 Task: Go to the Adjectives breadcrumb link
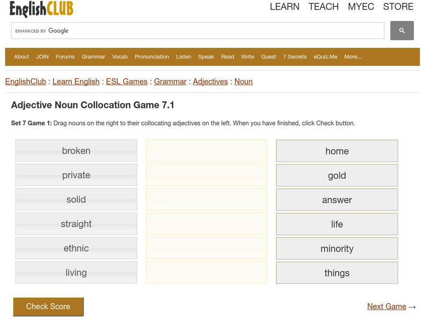pyautogui.click(x=210, y=82)
